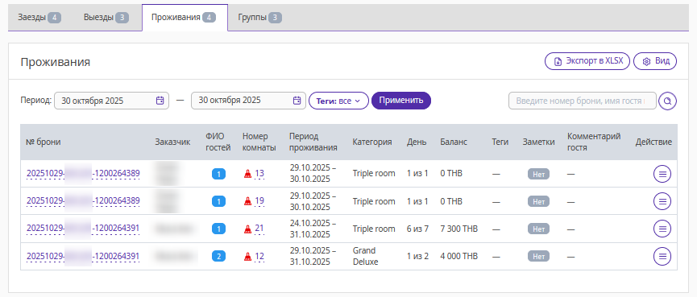This screenshot has width=697, height=297.
Task: Open action menu for room 19 row
Action: click(x=662, y=201)
